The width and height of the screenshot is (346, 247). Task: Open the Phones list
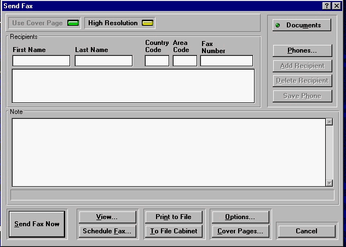[x=302, y=50]
